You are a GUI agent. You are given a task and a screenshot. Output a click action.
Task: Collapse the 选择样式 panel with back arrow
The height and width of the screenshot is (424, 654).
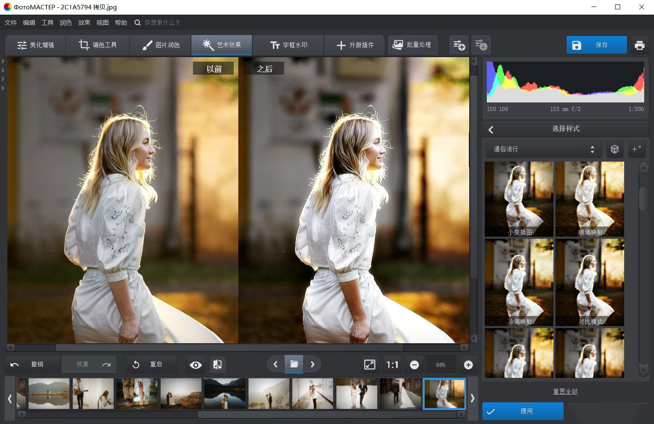(x=490, y=129)
